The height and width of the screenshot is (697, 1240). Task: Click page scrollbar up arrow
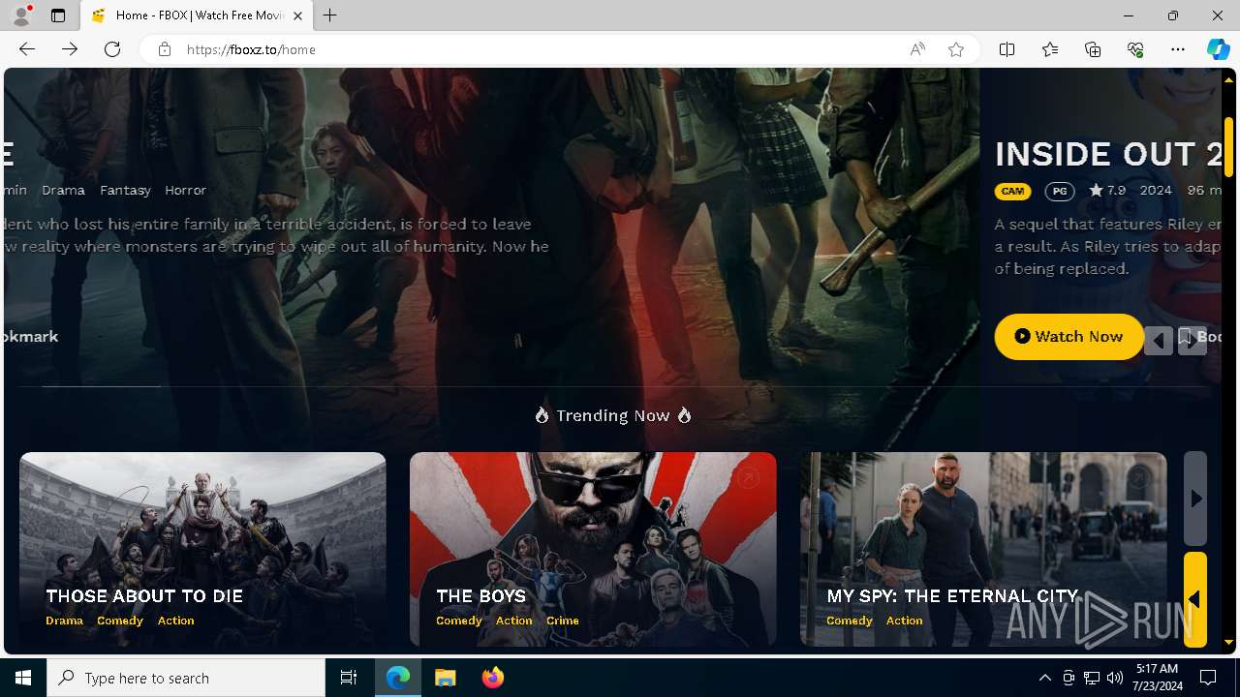[1228, 80]
